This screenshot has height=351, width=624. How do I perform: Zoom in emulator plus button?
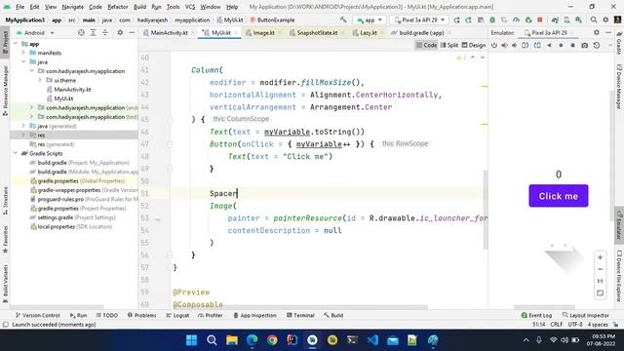[601, 257]
